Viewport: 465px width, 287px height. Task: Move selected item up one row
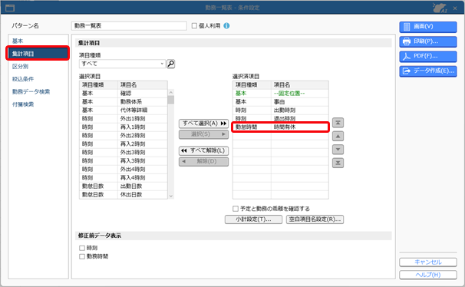point(338,136)
